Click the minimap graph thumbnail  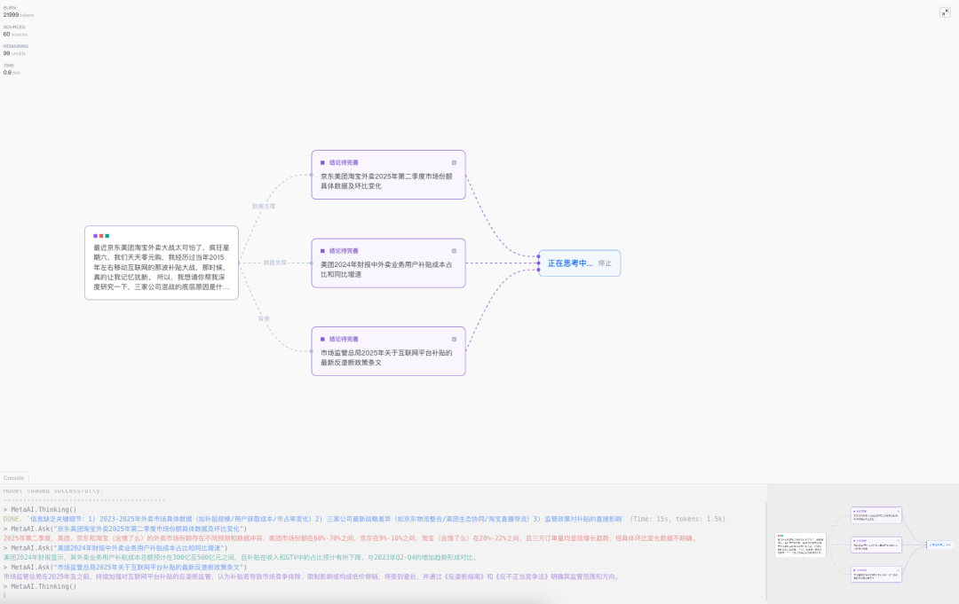click(x=863, y=544)
